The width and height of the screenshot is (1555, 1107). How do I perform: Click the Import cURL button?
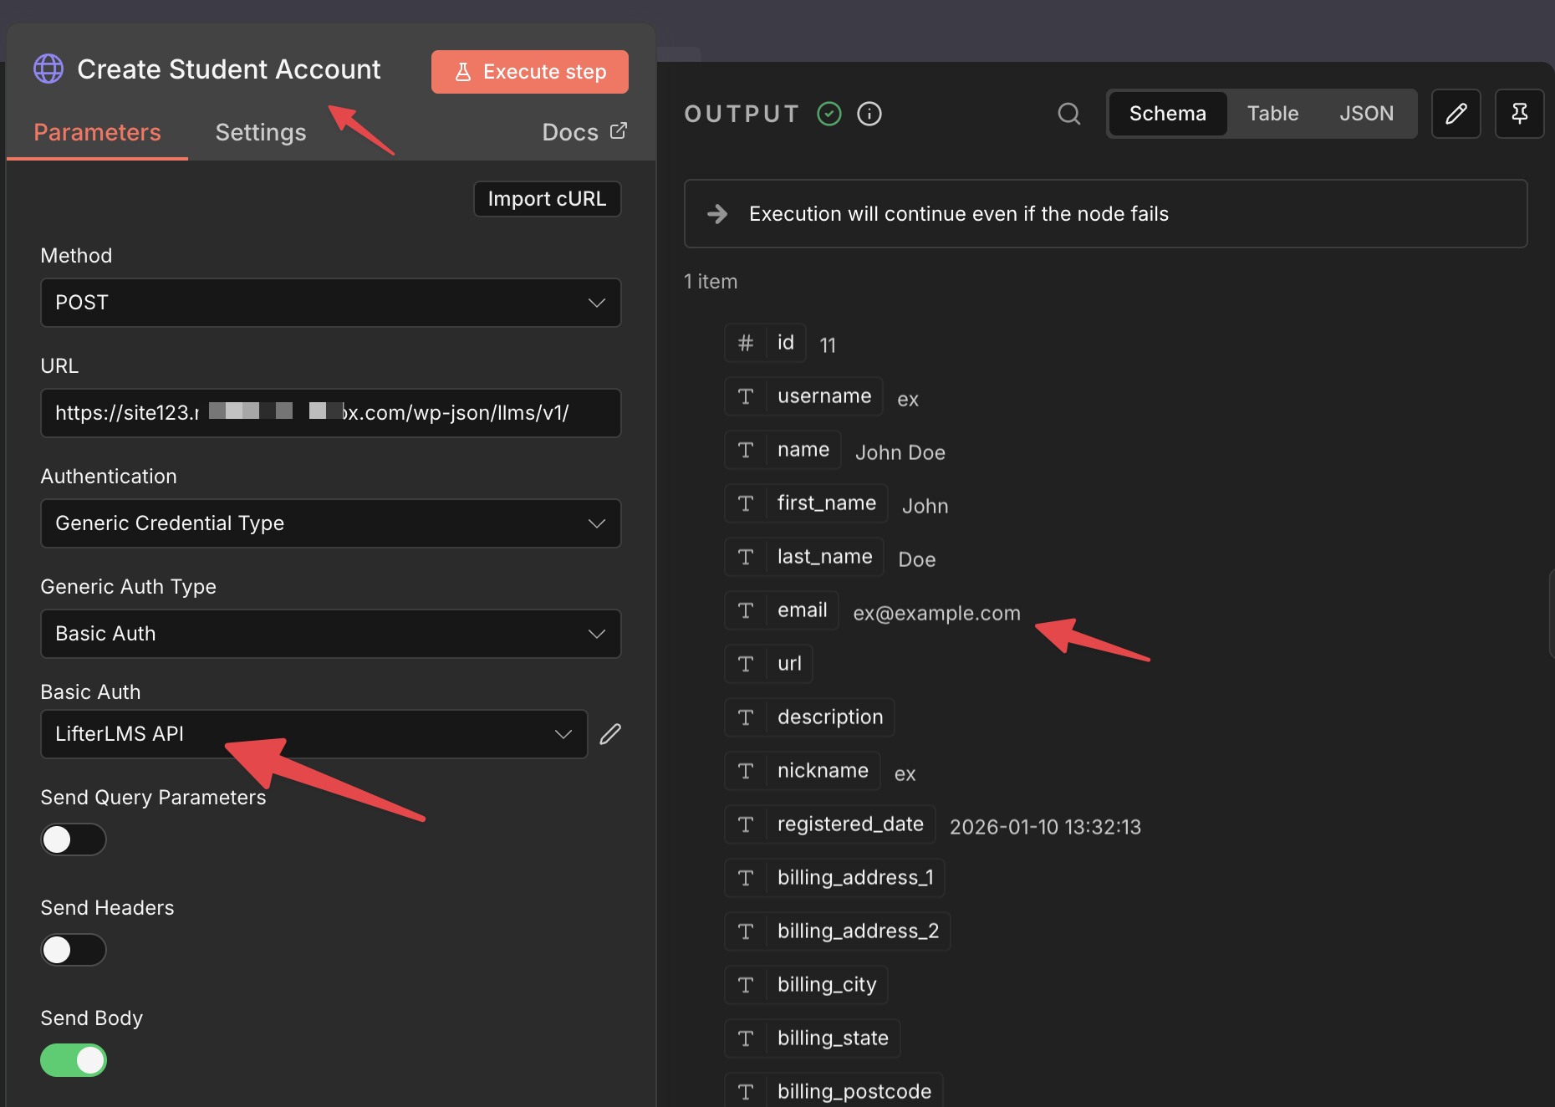point(548,199)
